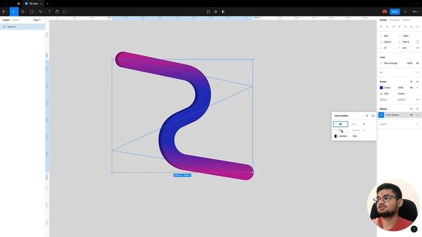Open advanced stroke options
The height and width of the screenshot is (237, 422).
[x=417, y=99]
